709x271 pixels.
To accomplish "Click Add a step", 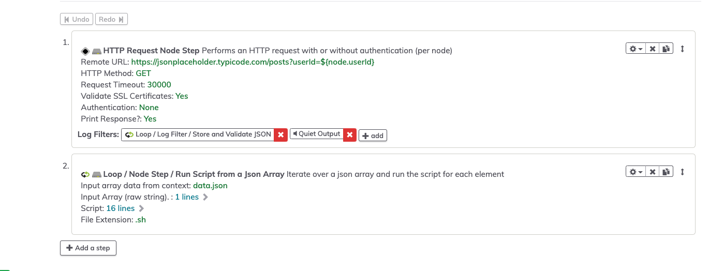I will coord(88,248).
